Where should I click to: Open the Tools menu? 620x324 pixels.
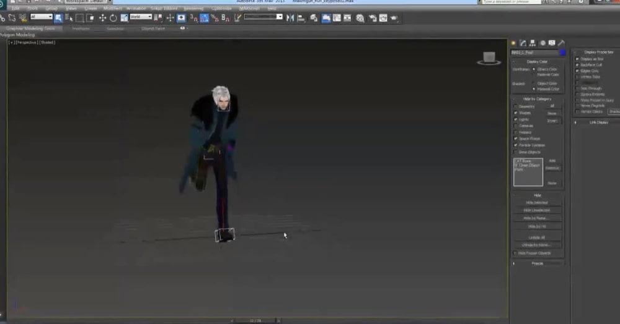point(32,8)
